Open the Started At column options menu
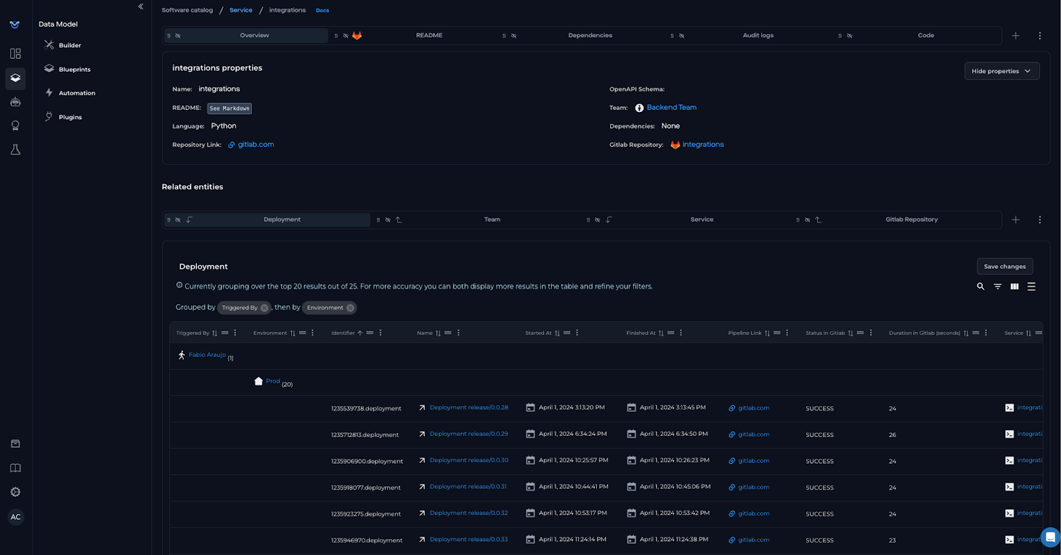The width and height of the screenshot is (1061, 555). pyautogui.click(x=577, y=333)
